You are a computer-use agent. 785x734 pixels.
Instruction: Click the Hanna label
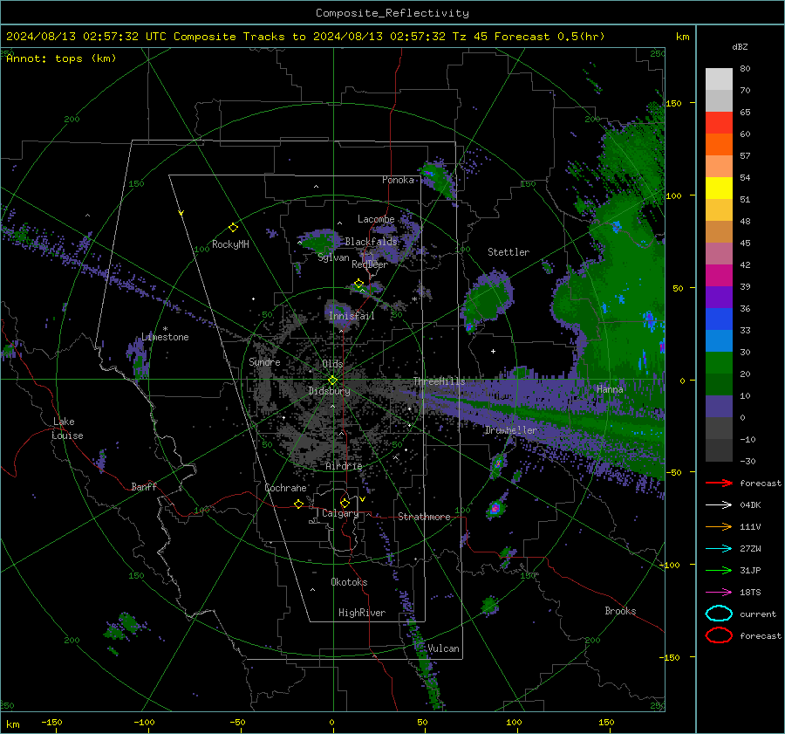[610, 389]
